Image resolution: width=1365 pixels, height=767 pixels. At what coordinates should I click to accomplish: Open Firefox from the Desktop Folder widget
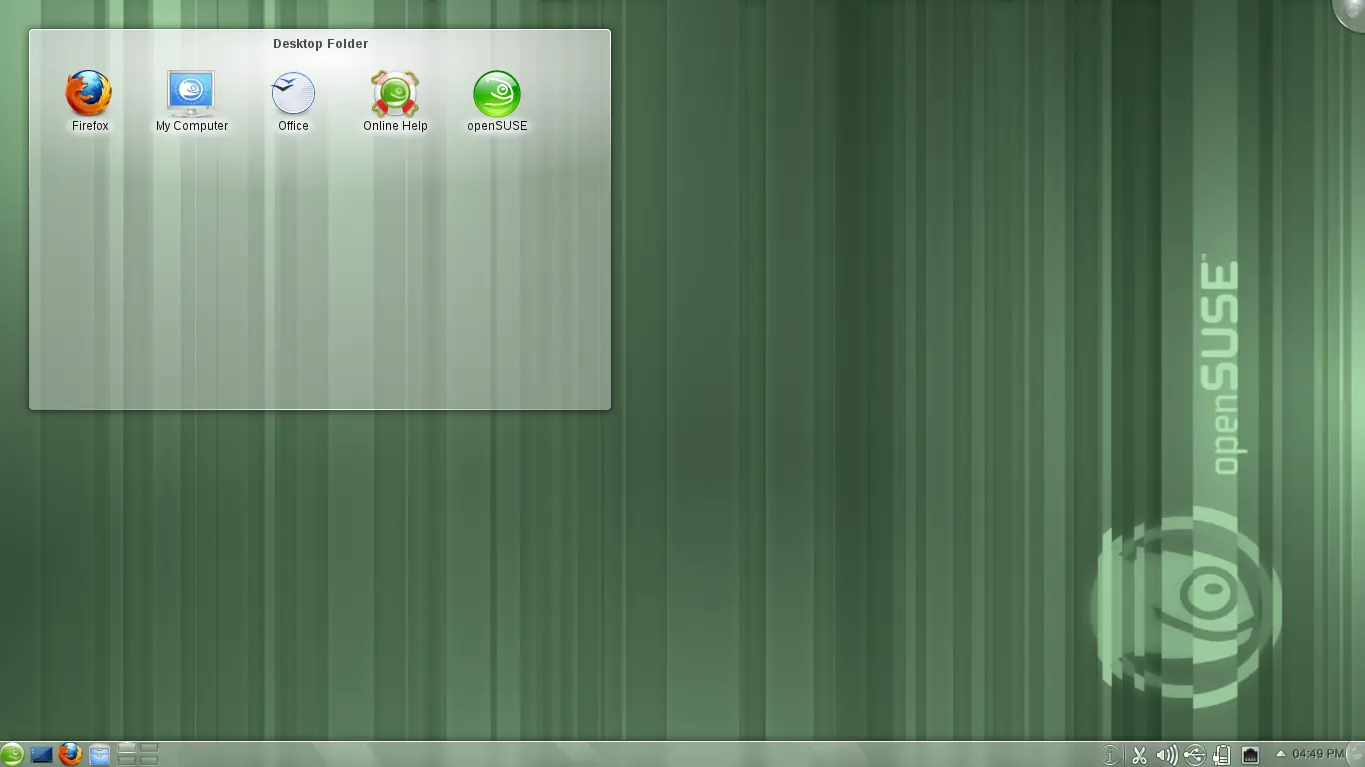89,101
